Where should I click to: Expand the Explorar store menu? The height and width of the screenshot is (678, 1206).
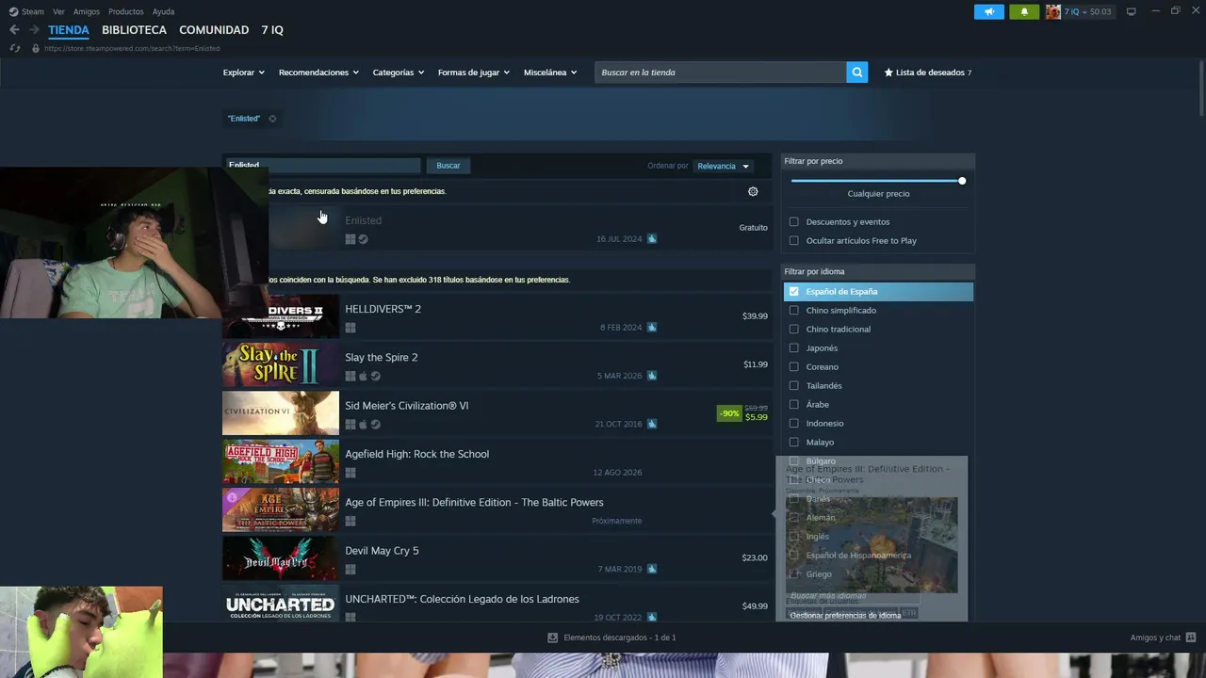[243, 73]
